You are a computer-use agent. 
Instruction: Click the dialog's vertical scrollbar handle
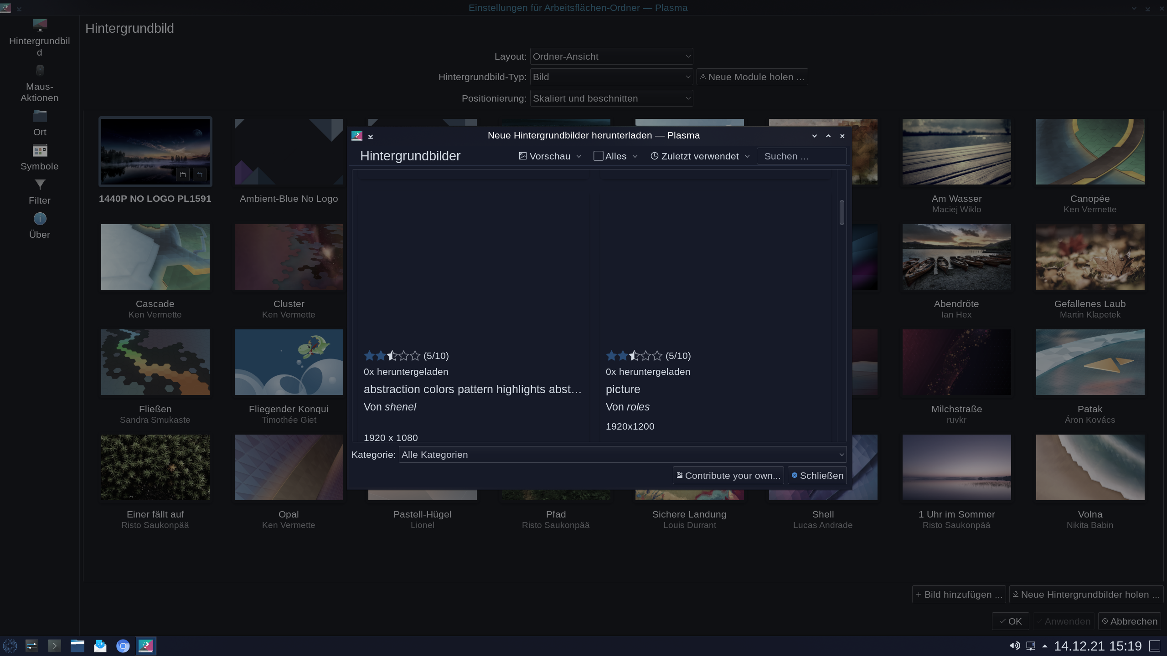click(x=842, y=212)
